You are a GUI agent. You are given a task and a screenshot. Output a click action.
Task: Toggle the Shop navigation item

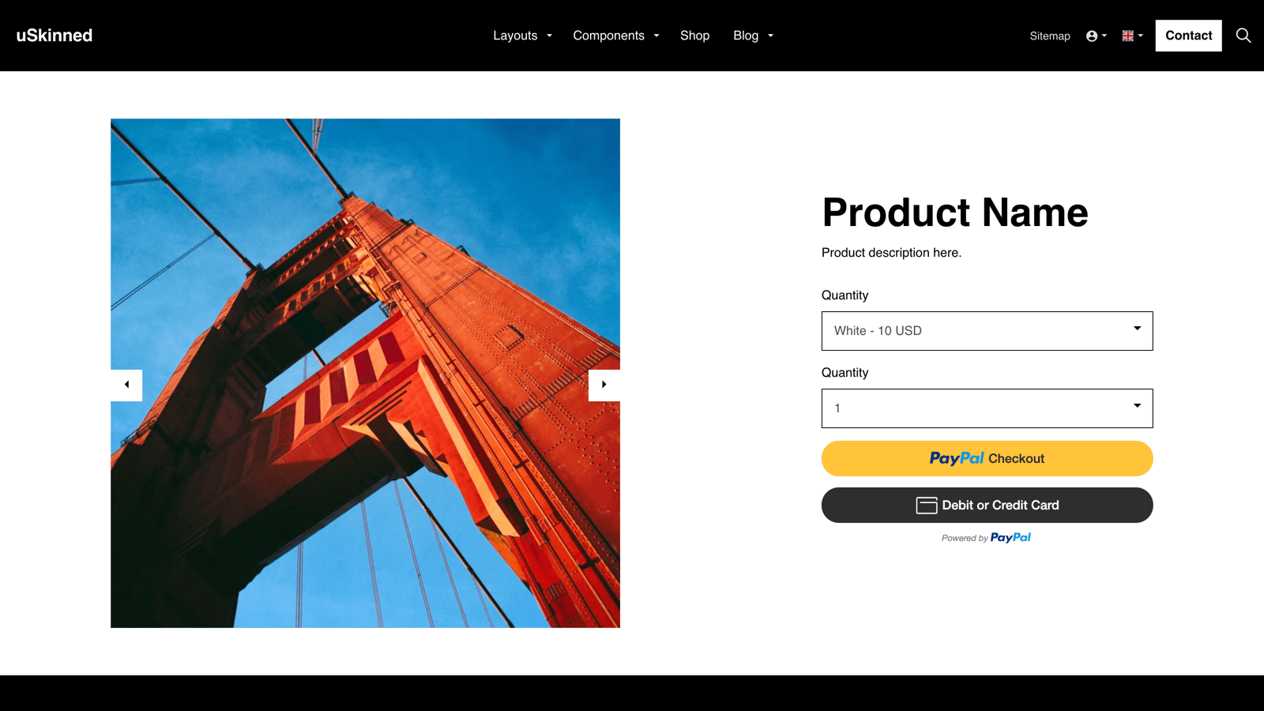(x=694, y=36)
